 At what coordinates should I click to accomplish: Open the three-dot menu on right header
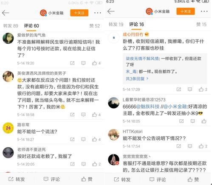tap(204, 11)
